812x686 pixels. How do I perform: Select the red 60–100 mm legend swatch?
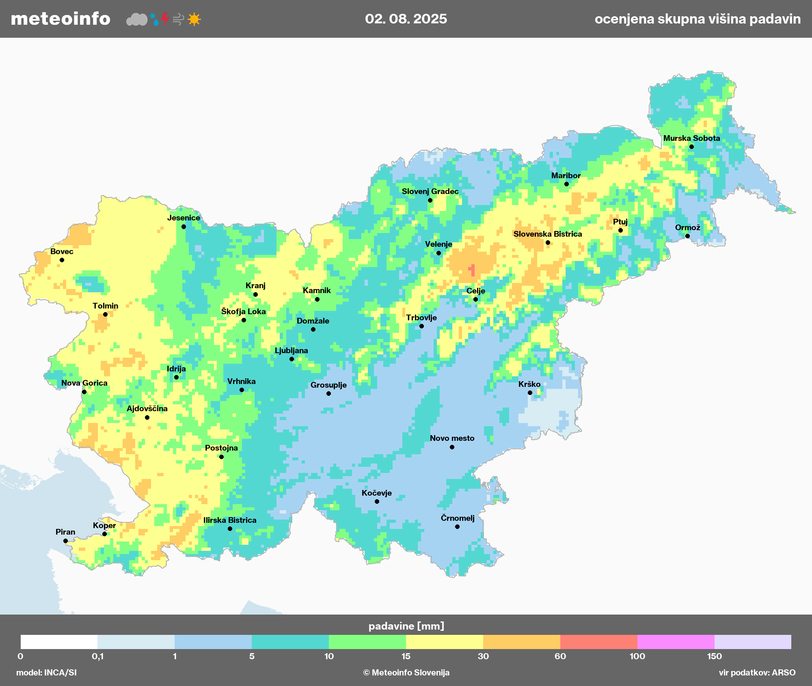pos(598,642)
